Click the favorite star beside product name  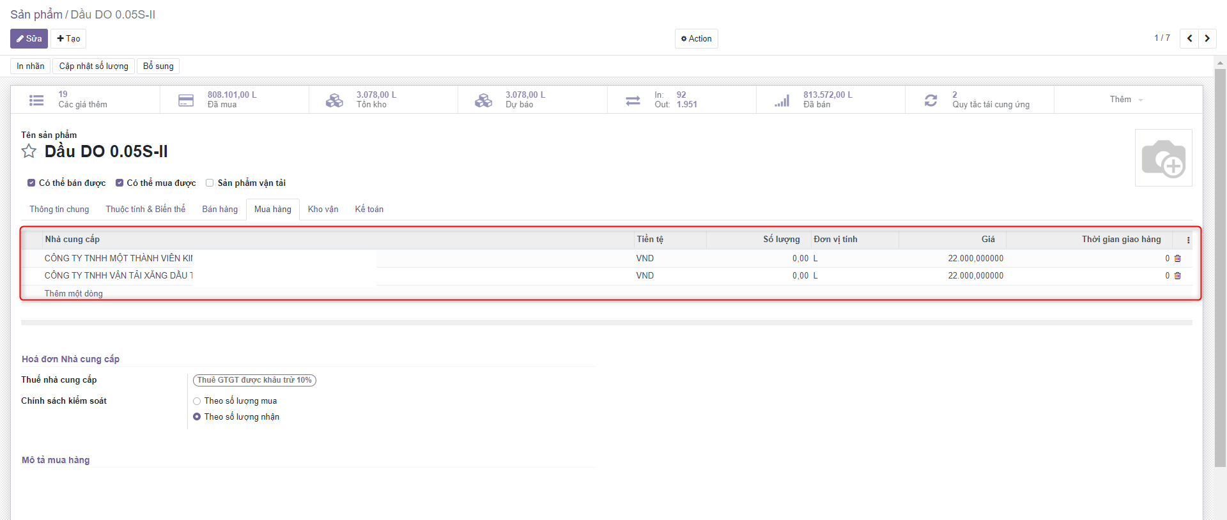click(x=29, y=151)
